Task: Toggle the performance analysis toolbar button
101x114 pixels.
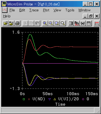Action: pyautogui.click(x=83, y=23)
